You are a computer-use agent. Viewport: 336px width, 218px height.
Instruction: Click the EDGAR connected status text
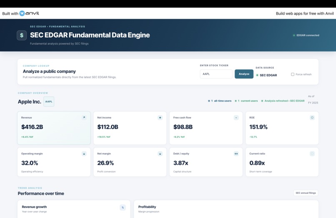308,35
